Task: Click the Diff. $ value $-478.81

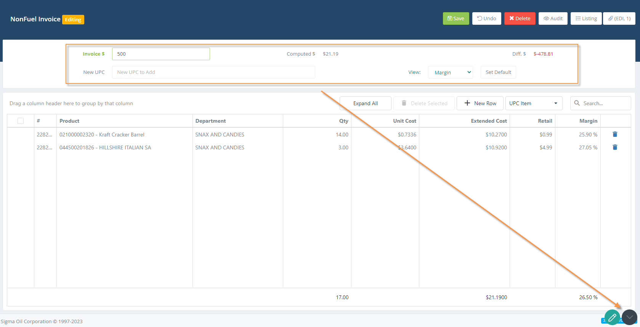Action: pyautogui.click(x=543, y=54)
